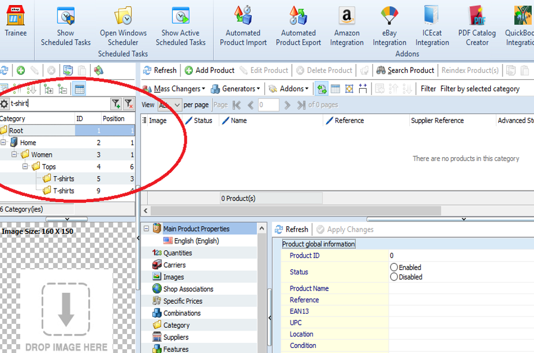The height and width of the screenshot is (353, 534).
Task: Click Apply Changes button
Action: click(345, 230)
